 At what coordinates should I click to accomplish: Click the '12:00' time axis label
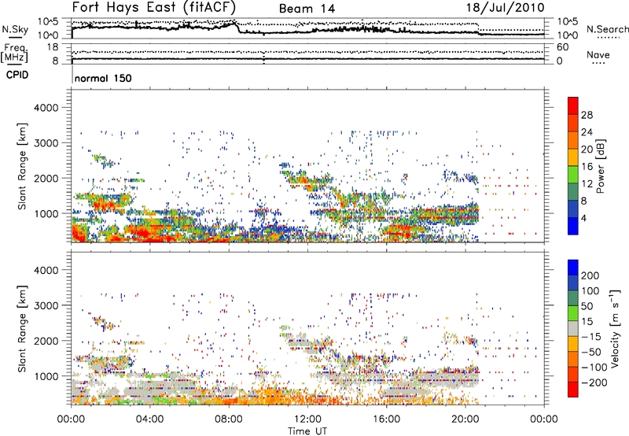click(307, 419)
